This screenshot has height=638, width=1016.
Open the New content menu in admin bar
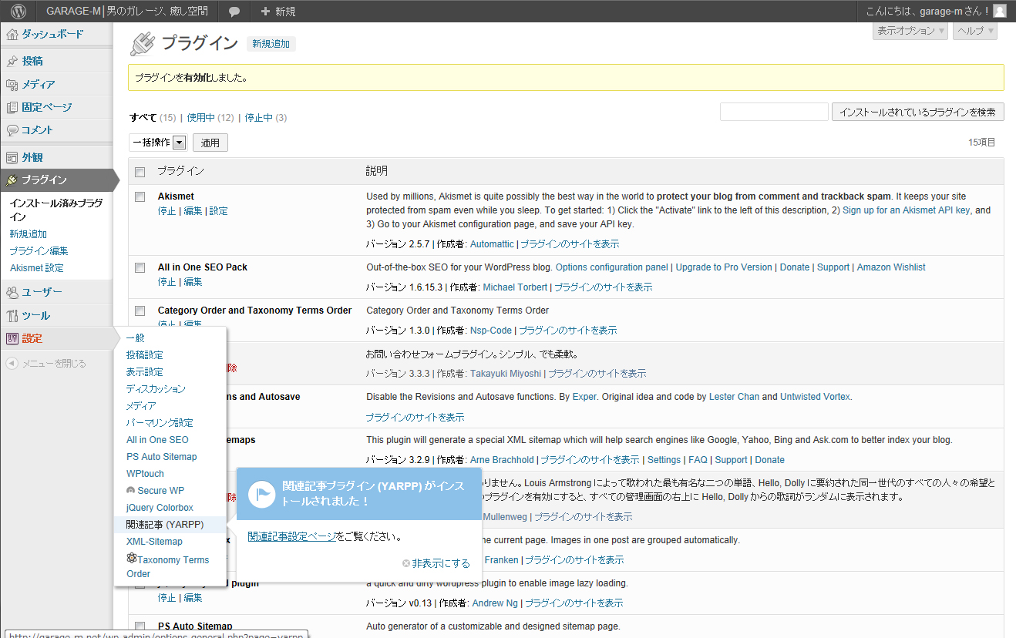point(278,12)
